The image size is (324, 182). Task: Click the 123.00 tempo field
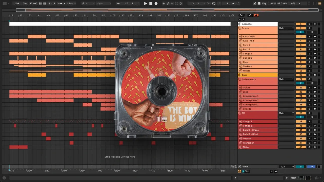coord(33,4)
